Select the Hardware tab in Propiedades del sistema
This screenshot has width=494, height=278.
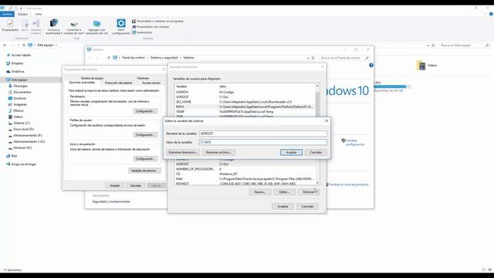(143, 78)
